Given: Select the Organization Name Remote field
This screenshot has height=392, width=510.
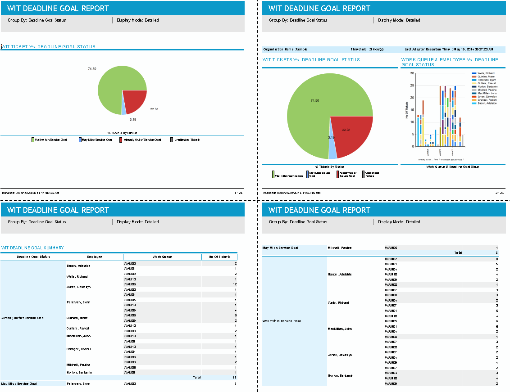Looking at the screenshot, I should [285, 50].
